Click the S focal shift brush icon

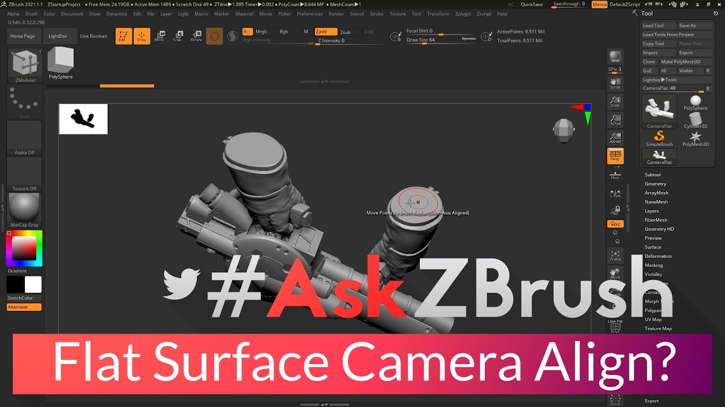396,37
